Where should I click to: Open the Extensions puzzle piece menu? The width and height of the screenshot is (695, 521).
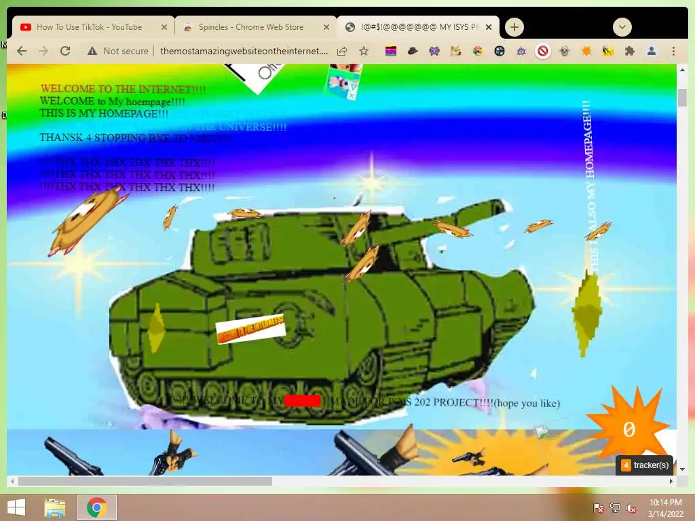click(629, 52)
